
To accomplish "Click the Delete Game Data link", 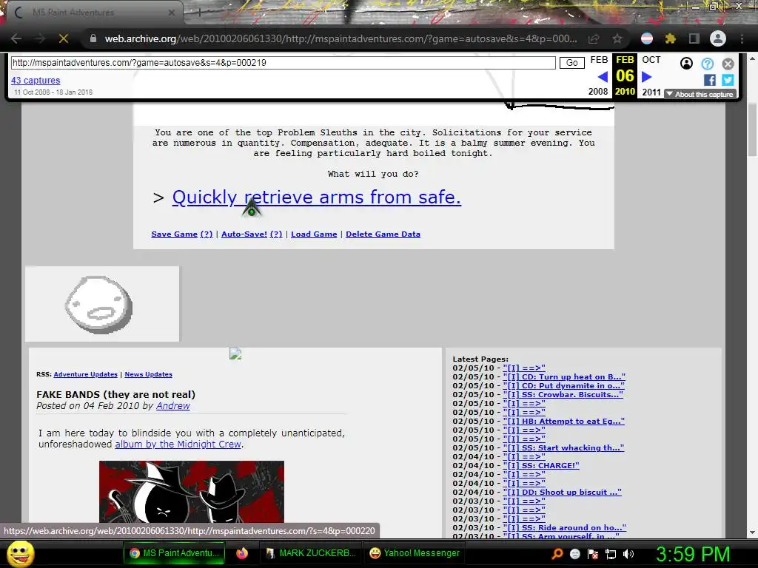I will click(383, 234).
